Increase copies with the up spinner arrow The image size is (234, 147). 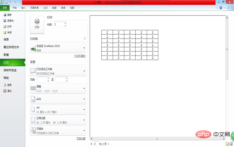(65, 23)
